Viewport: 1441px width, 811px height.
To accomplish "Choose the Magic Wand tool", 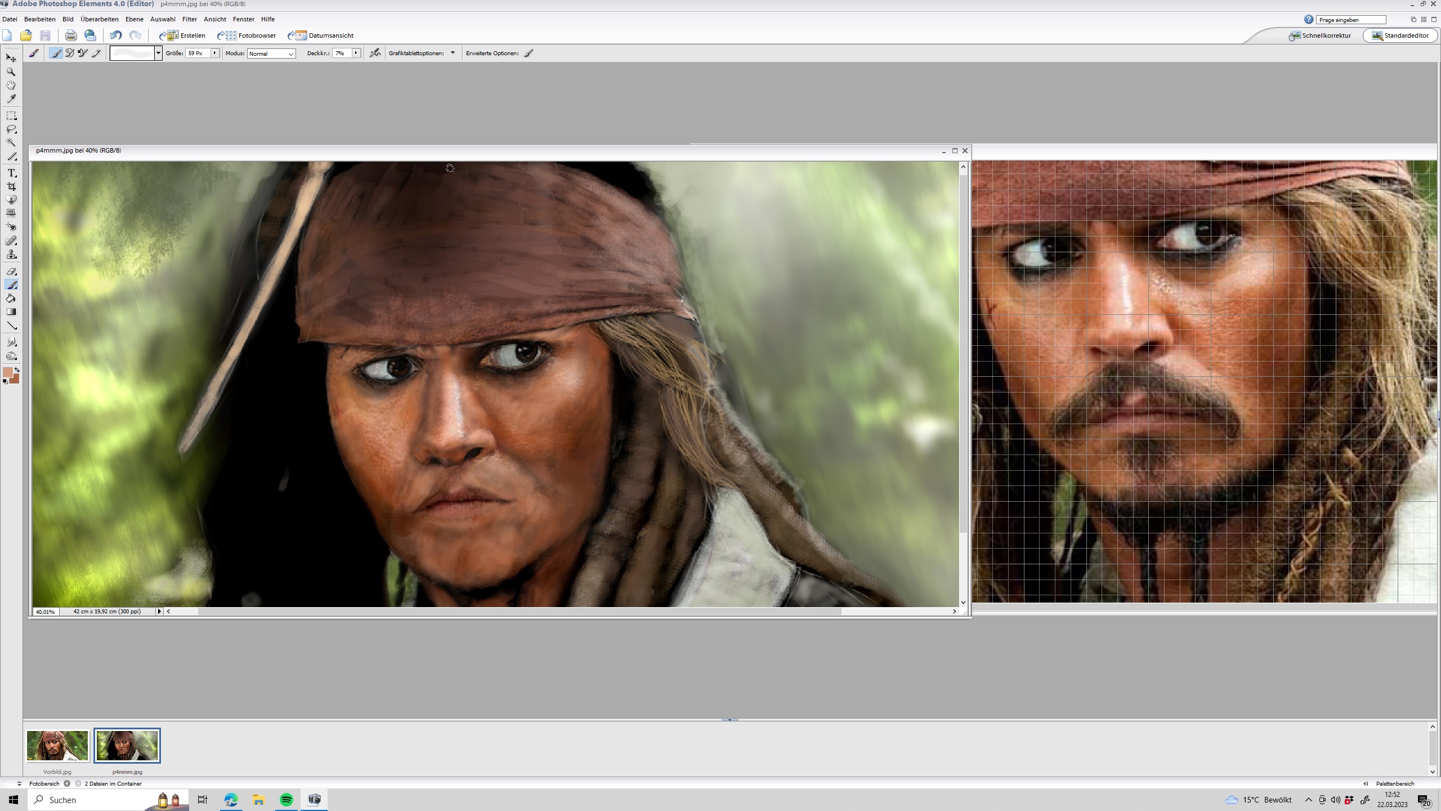I will pos(11,142).
